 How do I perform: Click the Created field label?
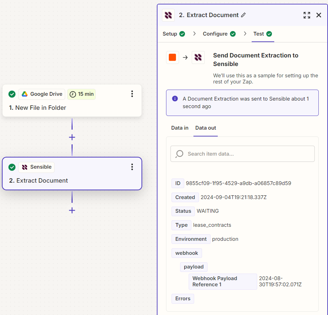(x=185, y=197)
